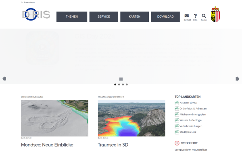The height and width of the screenshot is (151, 242).
Task: Click the map icon beside Flächenwidmungsplan
Action: click(177, 114)
